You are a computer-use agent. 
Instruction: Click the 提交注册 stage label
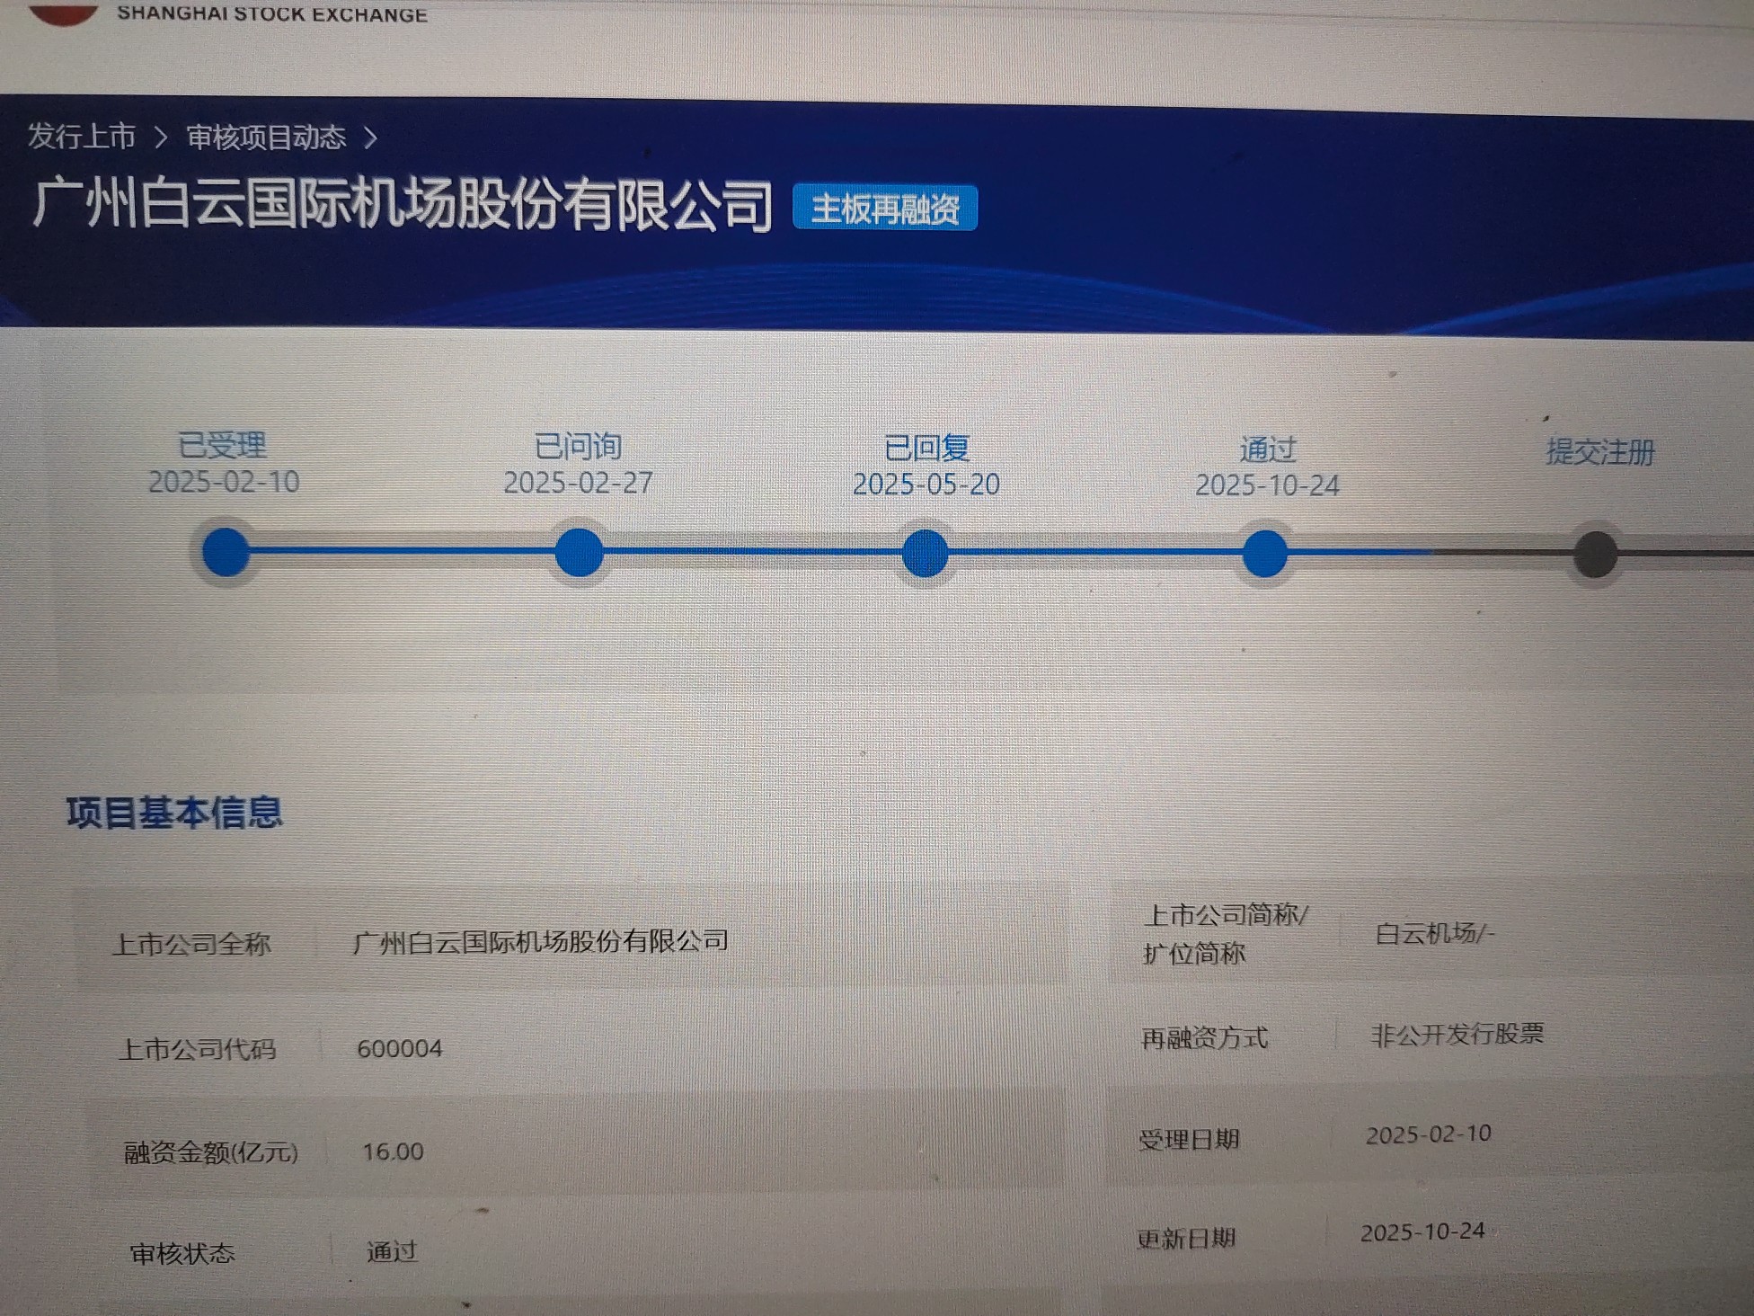(1599, 452)
